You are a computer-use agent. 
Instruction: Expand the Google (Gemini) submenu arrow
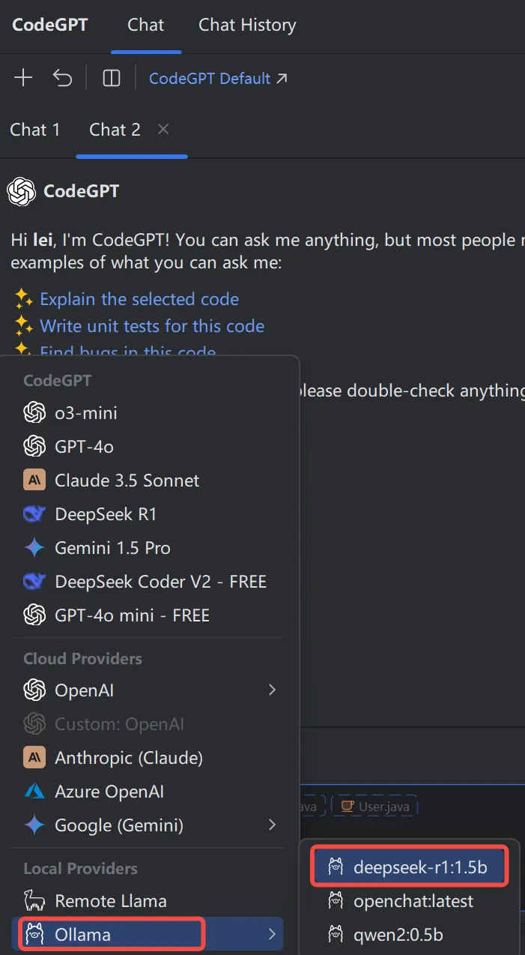coord(272,825)
